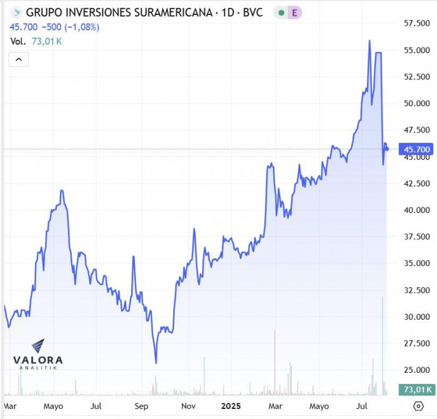Viewport: 437px width, 419px height.
Task: Click the Mayo label right of Mar 2025
Action: [319, 406]
